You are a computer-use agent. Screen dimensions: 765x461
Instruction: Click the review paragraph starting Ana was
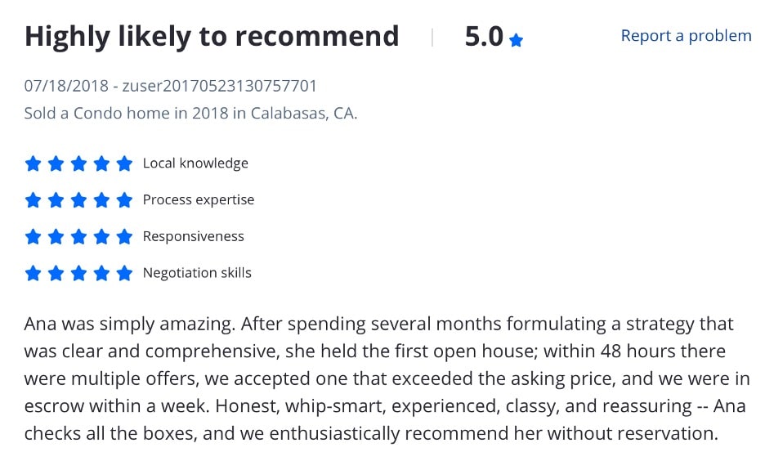click(387, 379)
